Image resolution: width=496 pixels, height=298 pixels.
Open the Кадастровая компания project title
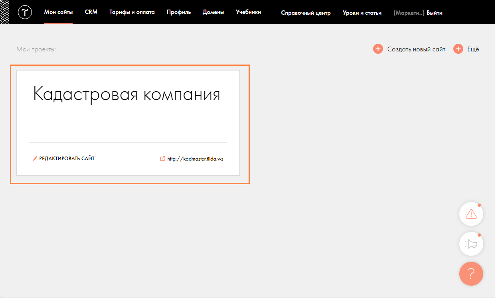(126, 95)
